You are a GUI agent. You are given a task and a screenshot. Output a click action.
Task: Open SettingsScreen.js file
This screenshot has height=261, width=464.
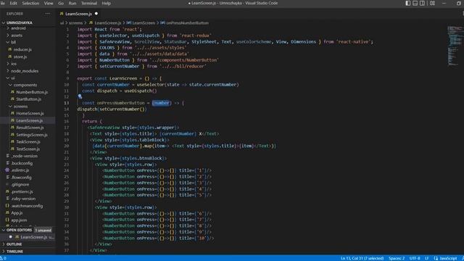pyautogui.click(x=28, y=135)
